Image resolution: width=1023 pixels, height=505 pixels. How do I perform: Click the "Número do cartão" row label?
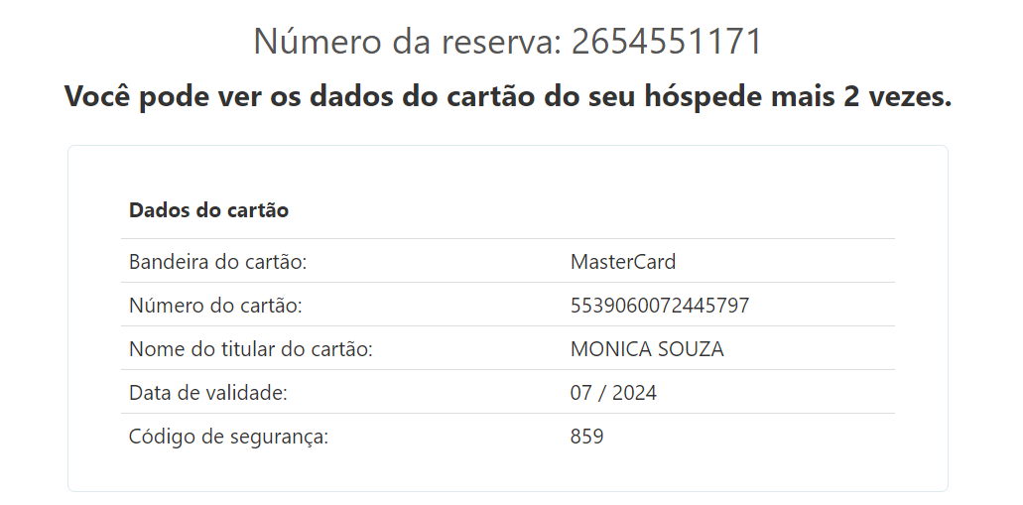tap(215, 306)
